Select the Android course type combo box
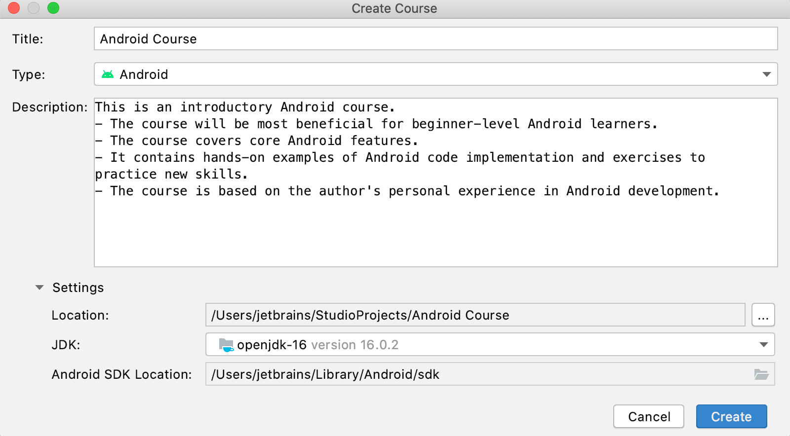The image size is (790, 436). 434,74
